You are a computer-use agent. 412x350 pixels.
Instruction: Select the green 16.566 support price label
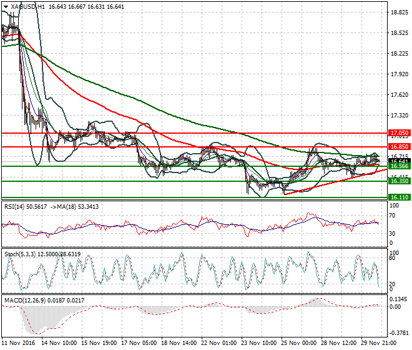coord(399,166)
